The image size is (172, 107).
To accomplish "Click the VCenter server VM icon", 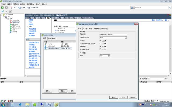I will (11, 28).
